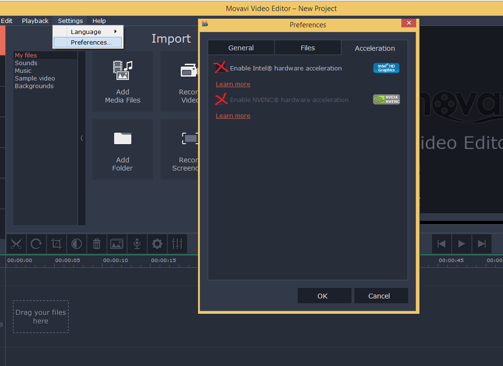Screen dimensions: 503x366
Task: Close the Preferences dialog
Action: coord(409,23)
